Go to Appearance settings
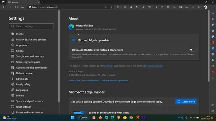Screen dimensions: 216x121 pos(23,45)
